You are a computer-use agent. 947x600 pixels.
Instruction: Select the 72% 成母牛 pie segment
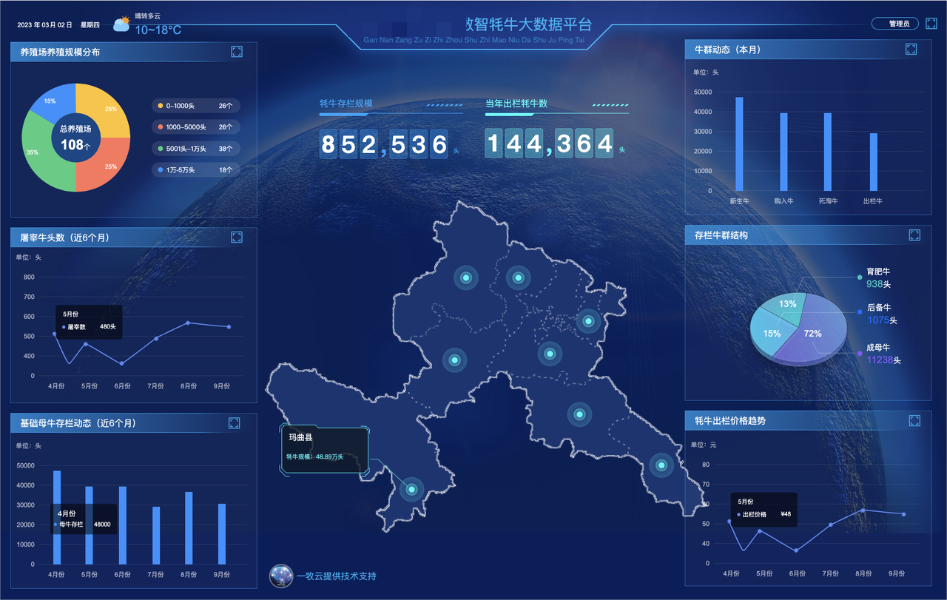(x=812, y=334)
